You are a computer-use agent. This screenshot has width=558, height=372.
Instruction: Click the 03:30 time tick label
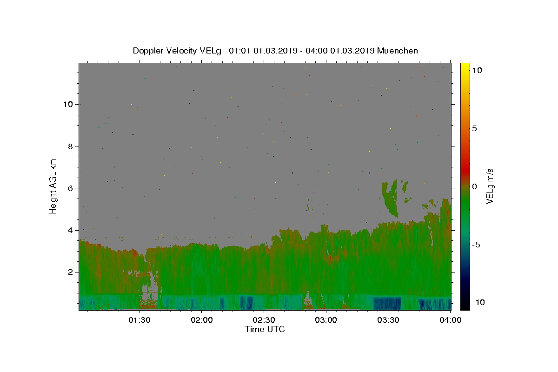(x=388, y=320)
